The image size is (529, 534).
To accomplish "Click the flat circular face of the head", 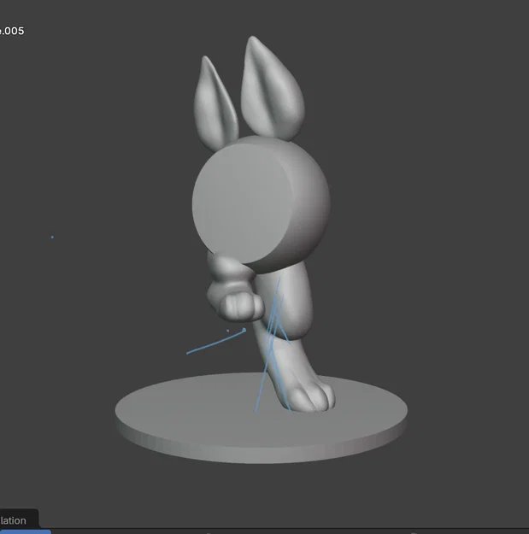I will click(242, 202).
